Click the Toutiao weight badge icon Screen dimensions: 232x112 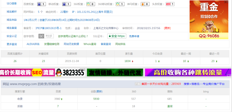pyautogui.click(x=170, y=4)
